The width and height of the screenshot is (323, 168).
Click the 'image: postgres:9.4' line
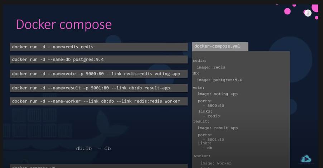(219, 80)
